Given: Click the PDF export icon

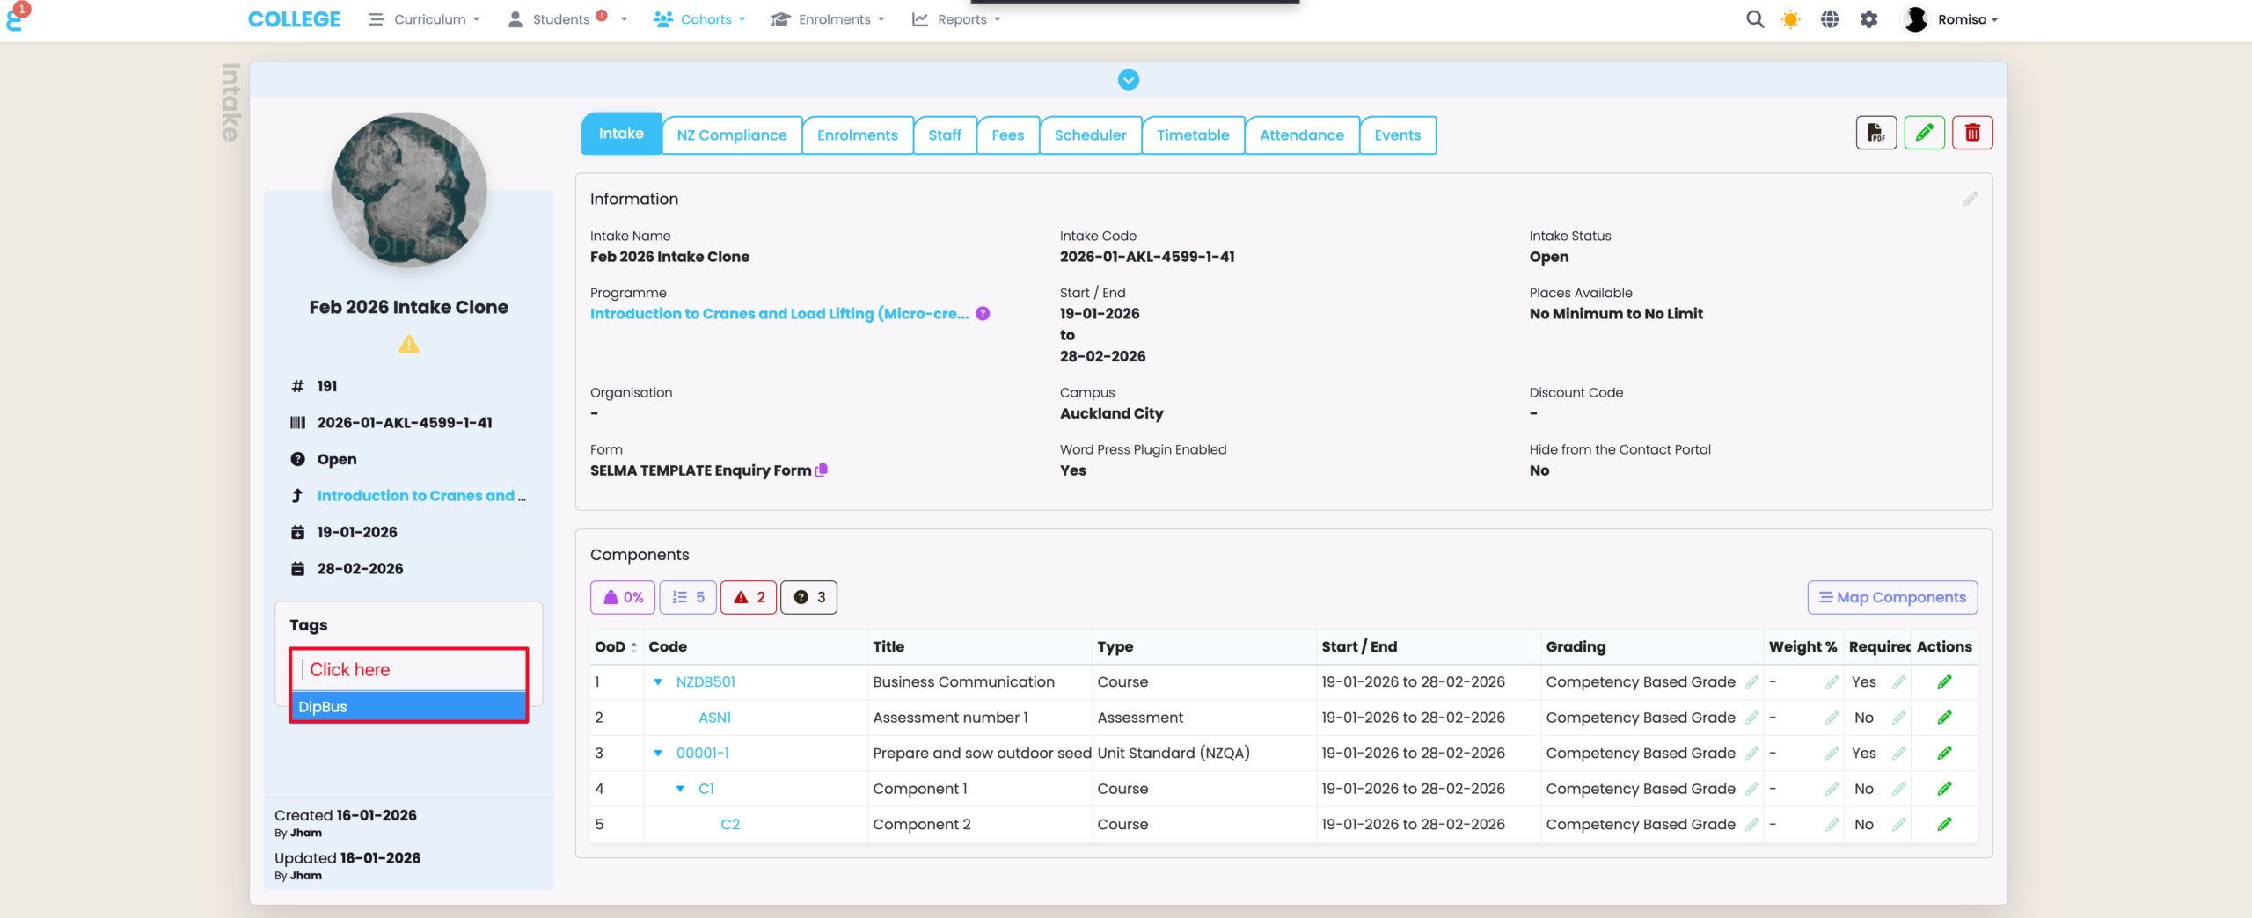Looking at the screenshot, I should 1875,134.
